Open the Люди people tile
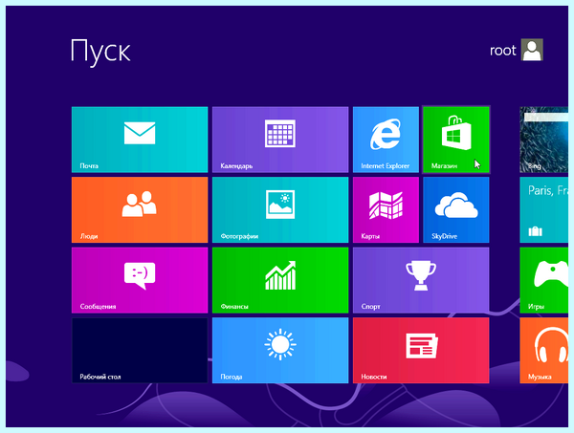The width and height of the screenshot is (574, 433). [x=140, y=209]
